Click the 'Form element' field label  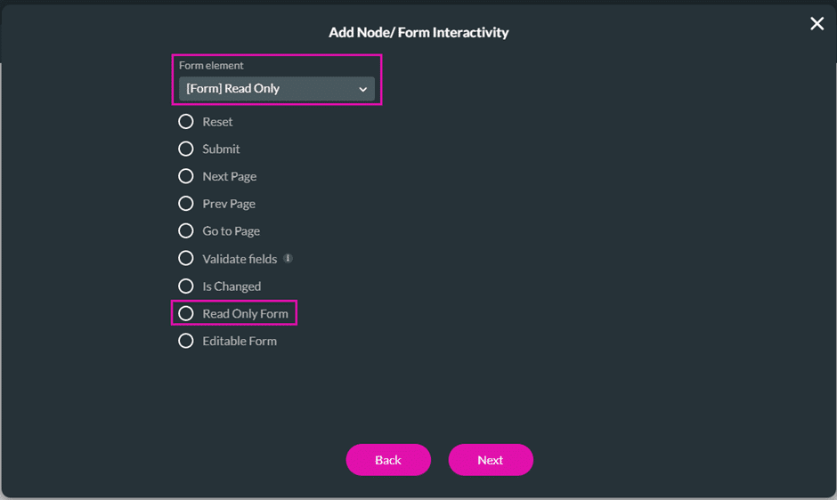[211, 66]
